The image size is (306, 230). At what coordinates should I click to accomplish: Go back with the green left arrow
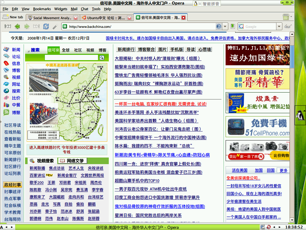(x=17, y=26)
